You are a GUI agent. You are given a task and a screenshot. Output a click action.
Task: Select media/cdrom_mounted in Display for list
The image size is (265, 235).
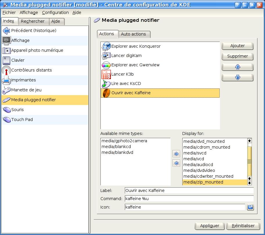[x=207, y=147]
